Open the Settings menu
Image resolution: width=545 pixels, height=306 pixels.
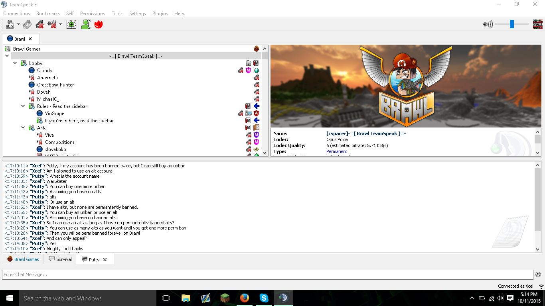pyautogui.click(x=138, y=14)
